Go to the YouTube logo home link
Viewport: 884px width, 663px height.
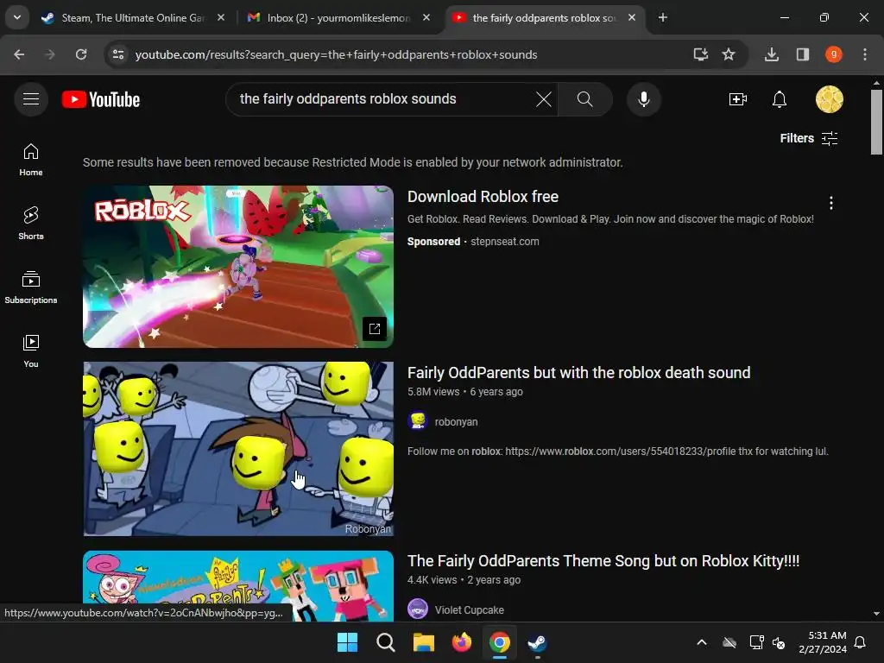click(101, 99)
